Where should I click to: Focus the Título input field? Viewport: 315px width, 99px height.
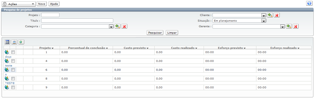77,21
